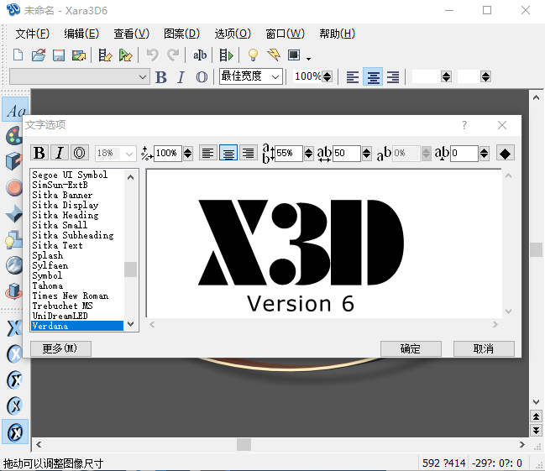
Task: Set left alignment in text options dialog
Action: pos(208,153)
